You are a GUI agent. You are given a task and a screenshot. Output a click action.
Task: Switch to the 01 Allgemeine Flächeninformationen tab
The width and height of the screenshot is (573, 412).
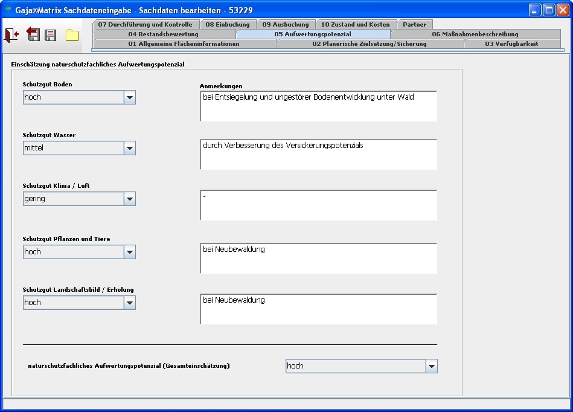(x=184, y=44)
